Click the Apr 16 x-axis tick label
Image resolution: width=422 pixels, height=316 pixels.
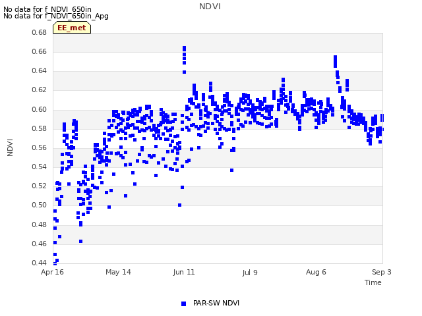coord(52,272)
